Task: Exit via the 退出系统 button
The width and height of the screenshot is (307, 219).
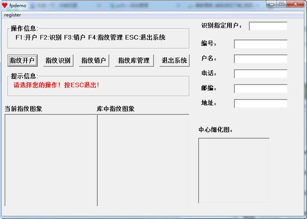Action: click(x=174, y=60)
